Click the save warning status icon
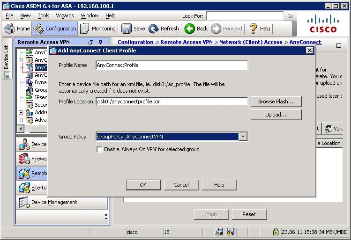Screen dimensions: 351x240 [231, 232]
